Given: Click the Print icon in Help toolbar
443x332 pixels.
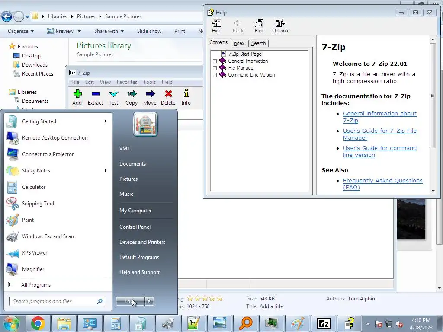Looking at the screenshot, I should [x=259, y=26].
